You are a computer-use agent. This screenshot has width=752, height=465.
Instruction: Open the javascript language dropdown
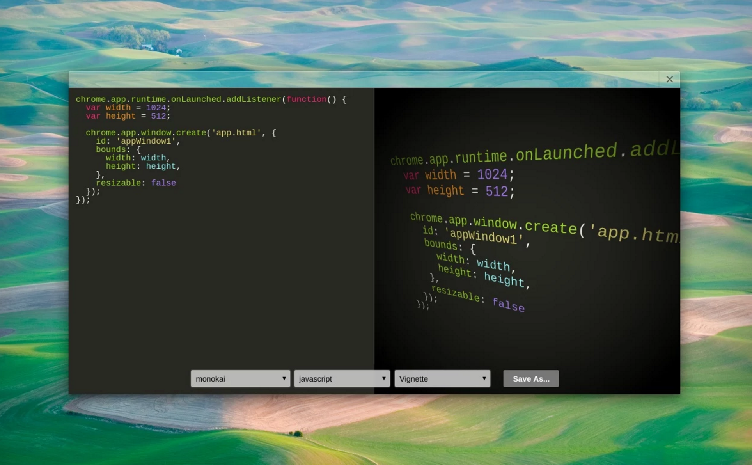coord(342,379)
